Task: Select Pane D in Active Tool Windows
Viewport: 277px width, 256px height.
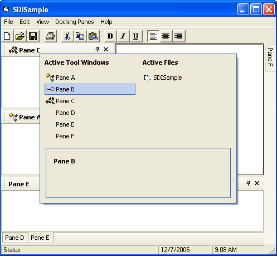Action: coord(90,113)
